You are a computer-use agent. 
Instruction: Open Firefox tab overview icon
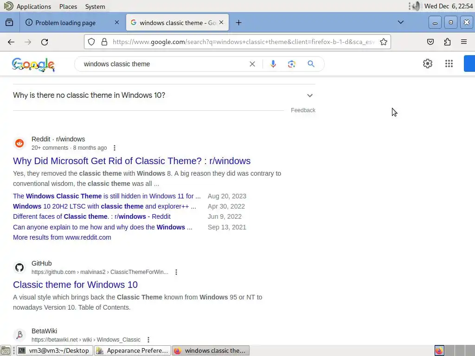[9, 22]
